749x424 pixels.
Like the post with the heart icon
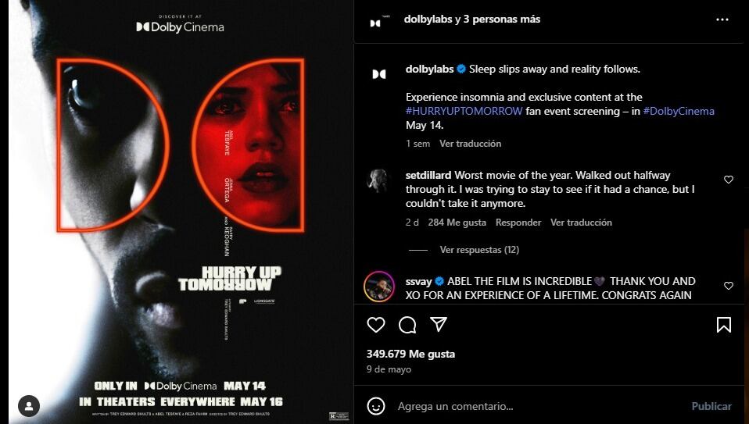[x=376, y=325]
